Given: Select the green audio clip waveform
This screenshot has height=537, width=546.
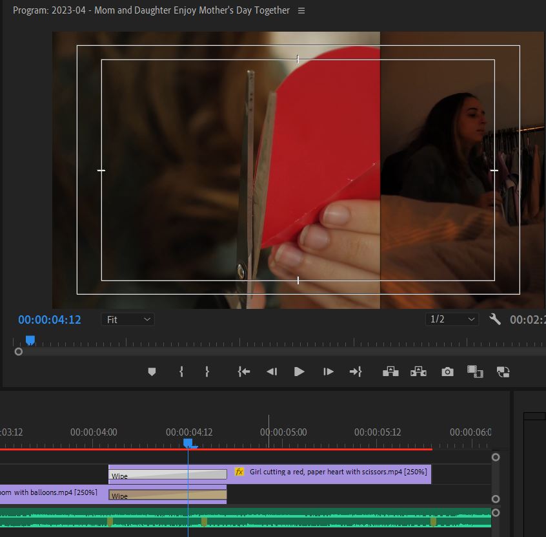Looking at the screenshot, I should [245, 518].
